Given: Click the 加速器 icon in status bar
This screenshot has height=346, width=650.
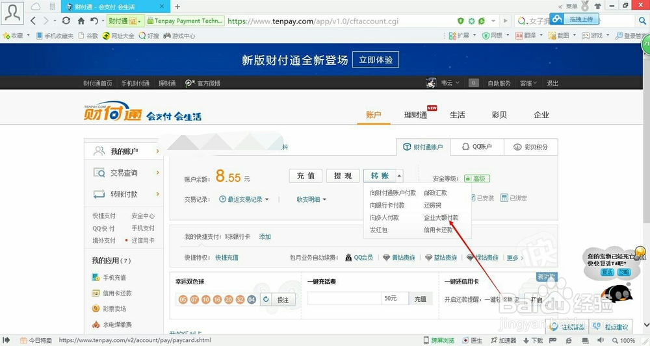Looking at the screenshot, I should [503, 340].
